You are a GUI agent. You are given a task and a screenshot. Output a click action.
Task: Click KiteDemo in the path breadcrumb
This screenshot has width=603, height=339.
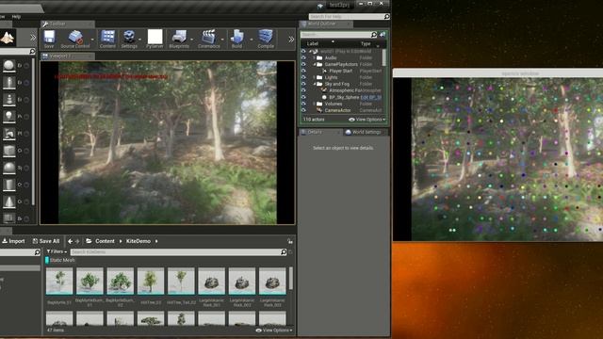pyautogui.click(x=139, y=241)
